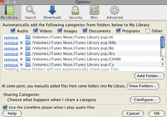Open the Downloads arrow icon
The image size is (167, 117).
pos(52,10)
